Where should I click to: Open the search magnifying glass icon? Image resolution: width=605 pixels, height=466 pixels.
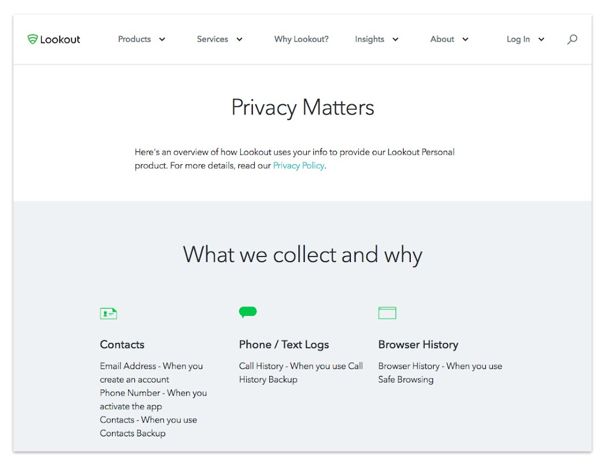pyautogui.click(x=572, y=39)
